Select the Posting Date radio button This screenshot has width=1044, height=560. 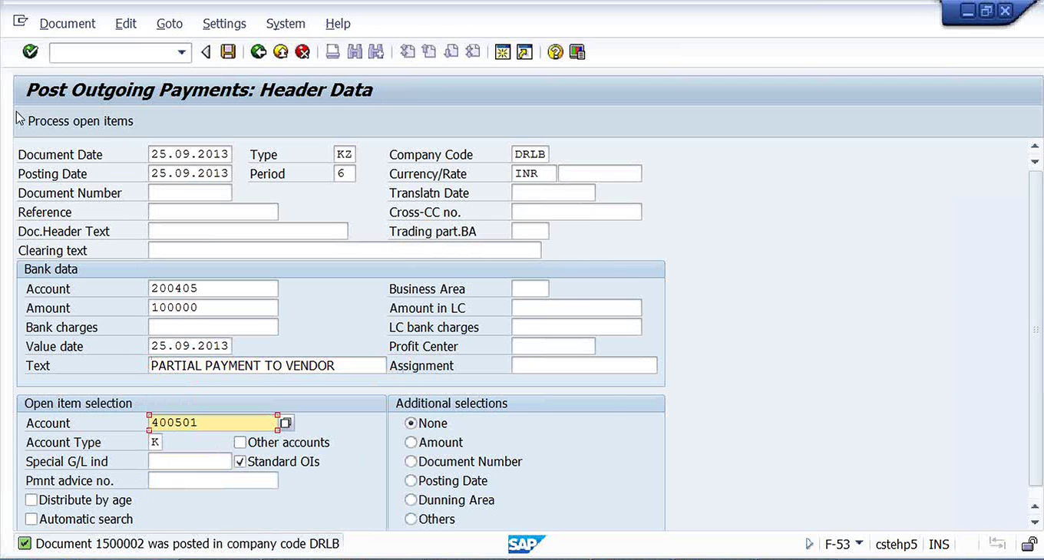(x=411, y=481)
